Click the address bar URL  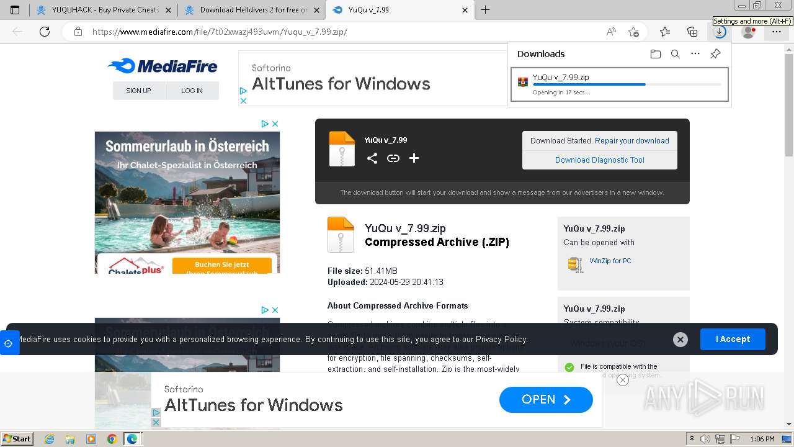point(220,32)
